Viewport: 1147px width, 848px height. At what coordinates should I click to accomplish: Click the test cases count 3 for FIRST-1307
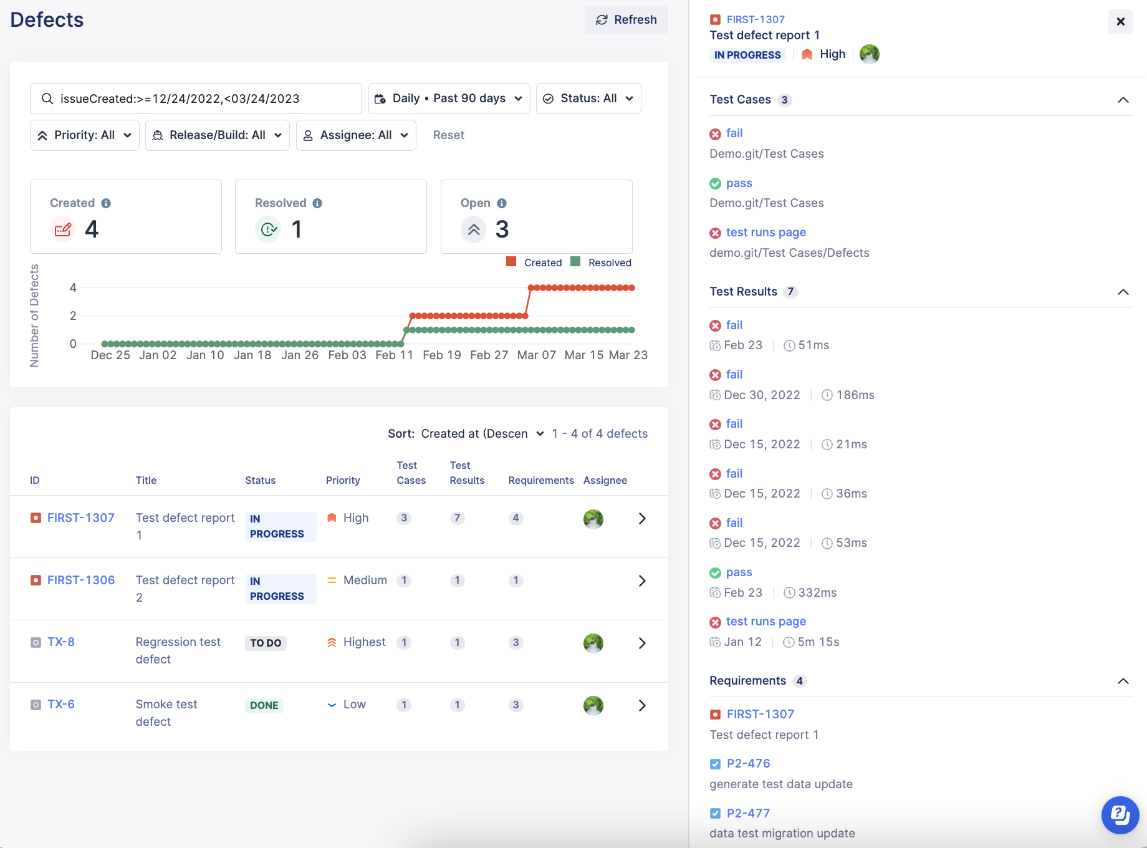(x=404, y=518)
